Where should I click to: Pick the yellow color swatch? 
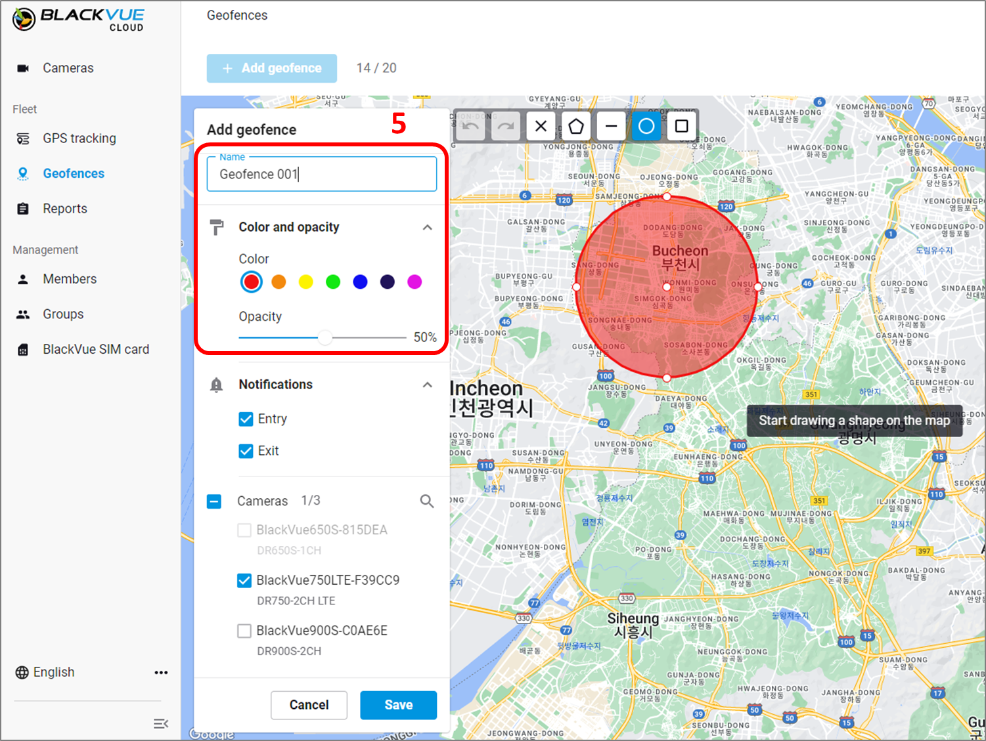click(306, 282)
